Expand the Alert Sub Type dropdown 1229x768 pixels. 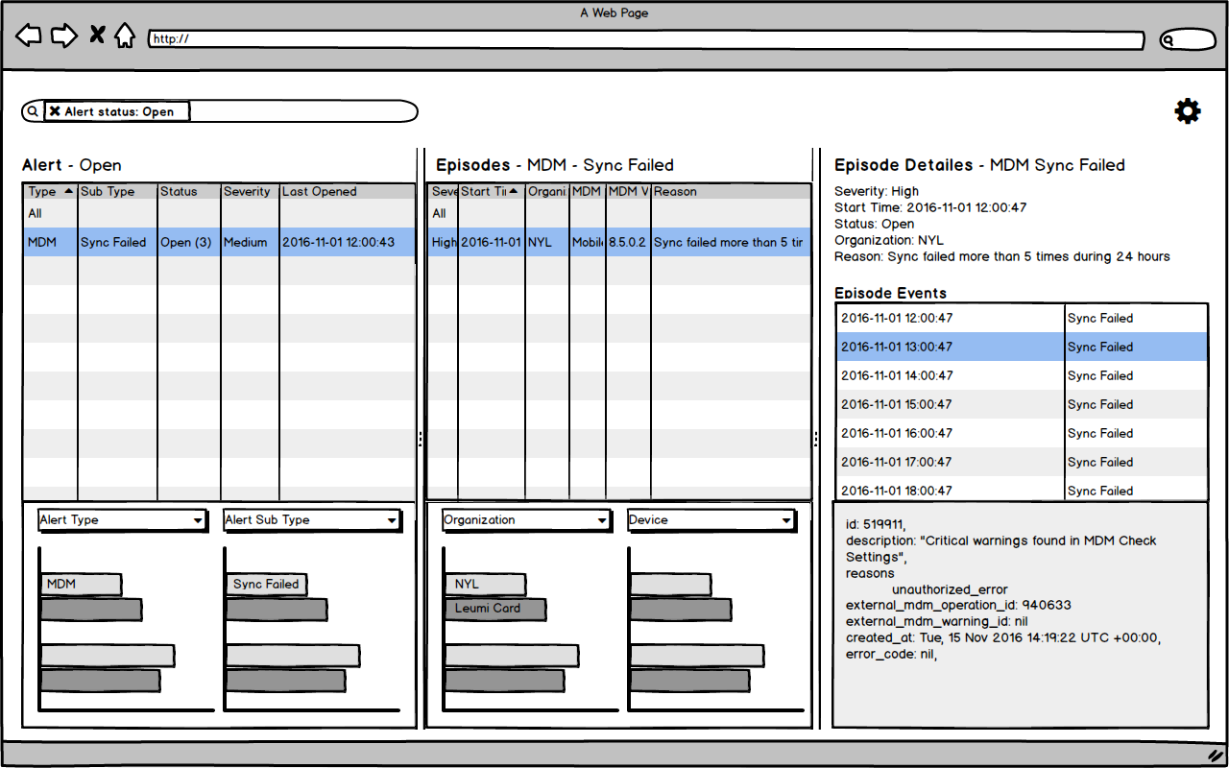click(311, 519)
